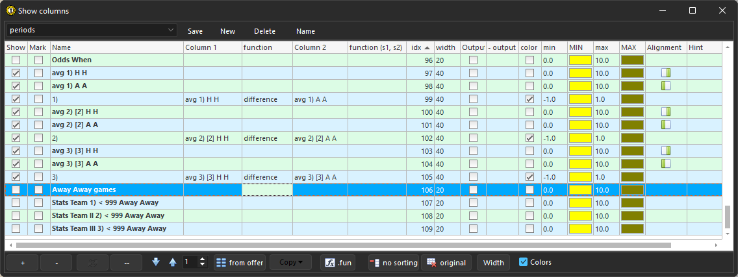Click the alignment icon for avg 3) [3] A A
Viewport: 738px width, 277px height.
coord(665,164)
